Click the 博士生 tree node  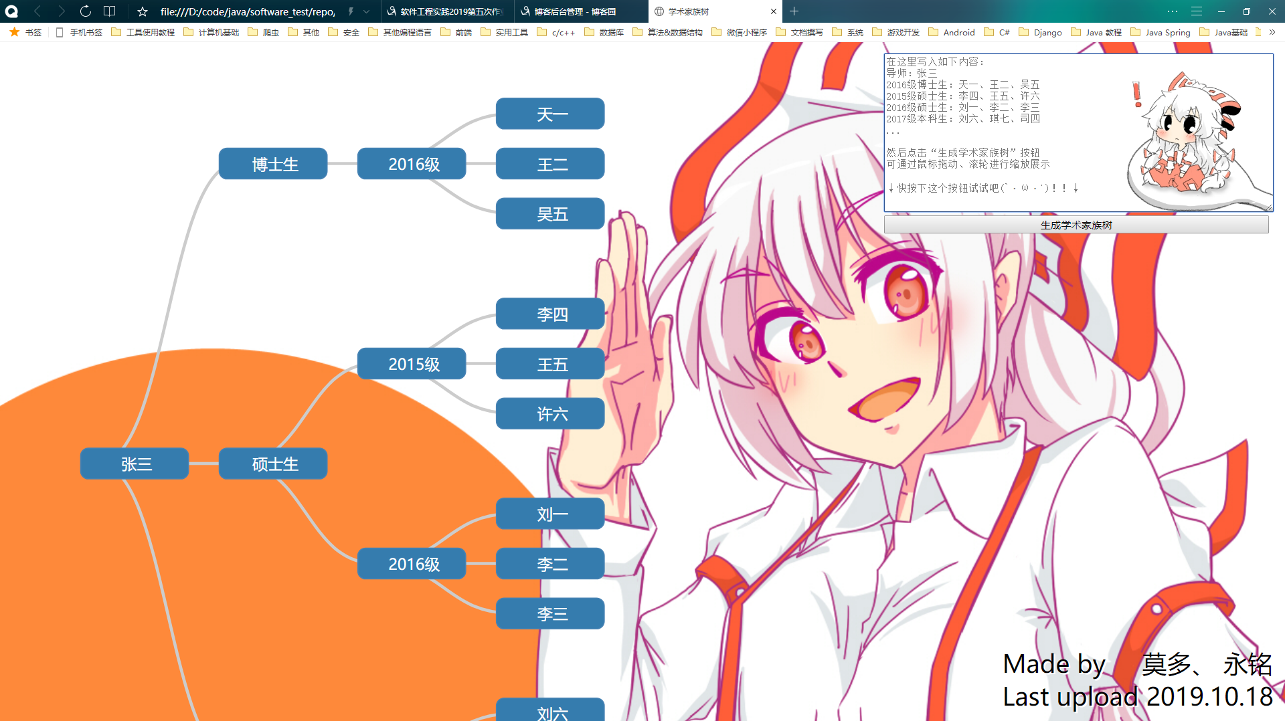point(273,164)
